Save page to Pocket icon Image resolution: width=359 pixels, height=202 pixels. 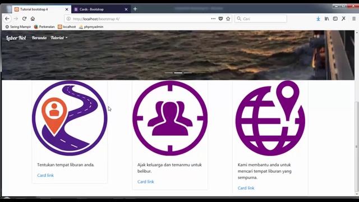click(x=220, y=19)
